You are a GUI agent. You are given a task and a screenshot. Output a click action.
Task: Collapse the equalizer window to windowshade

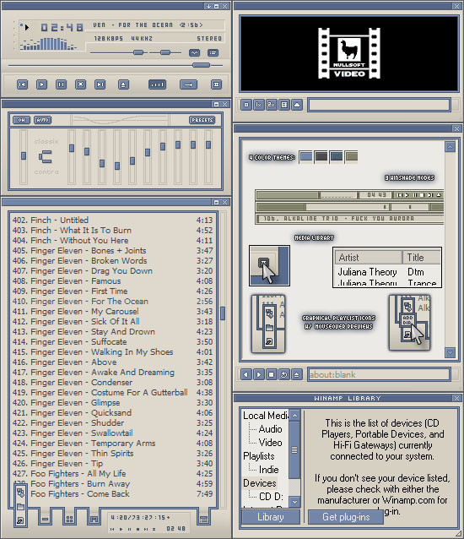coord(216,104)
